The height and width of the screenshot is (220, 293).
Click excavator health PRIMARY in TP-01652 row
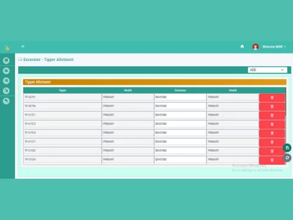point(233,151)
